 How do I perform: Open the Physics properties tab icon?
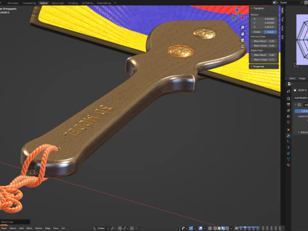(288, 148)
